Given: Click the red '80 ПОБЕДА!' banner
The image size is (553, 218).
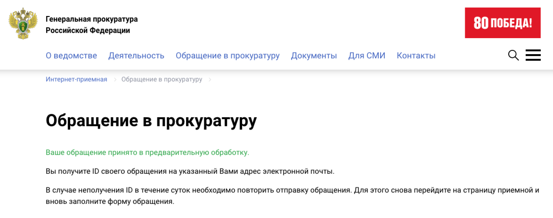Looking at the screenshot, I should pos(503,23).
